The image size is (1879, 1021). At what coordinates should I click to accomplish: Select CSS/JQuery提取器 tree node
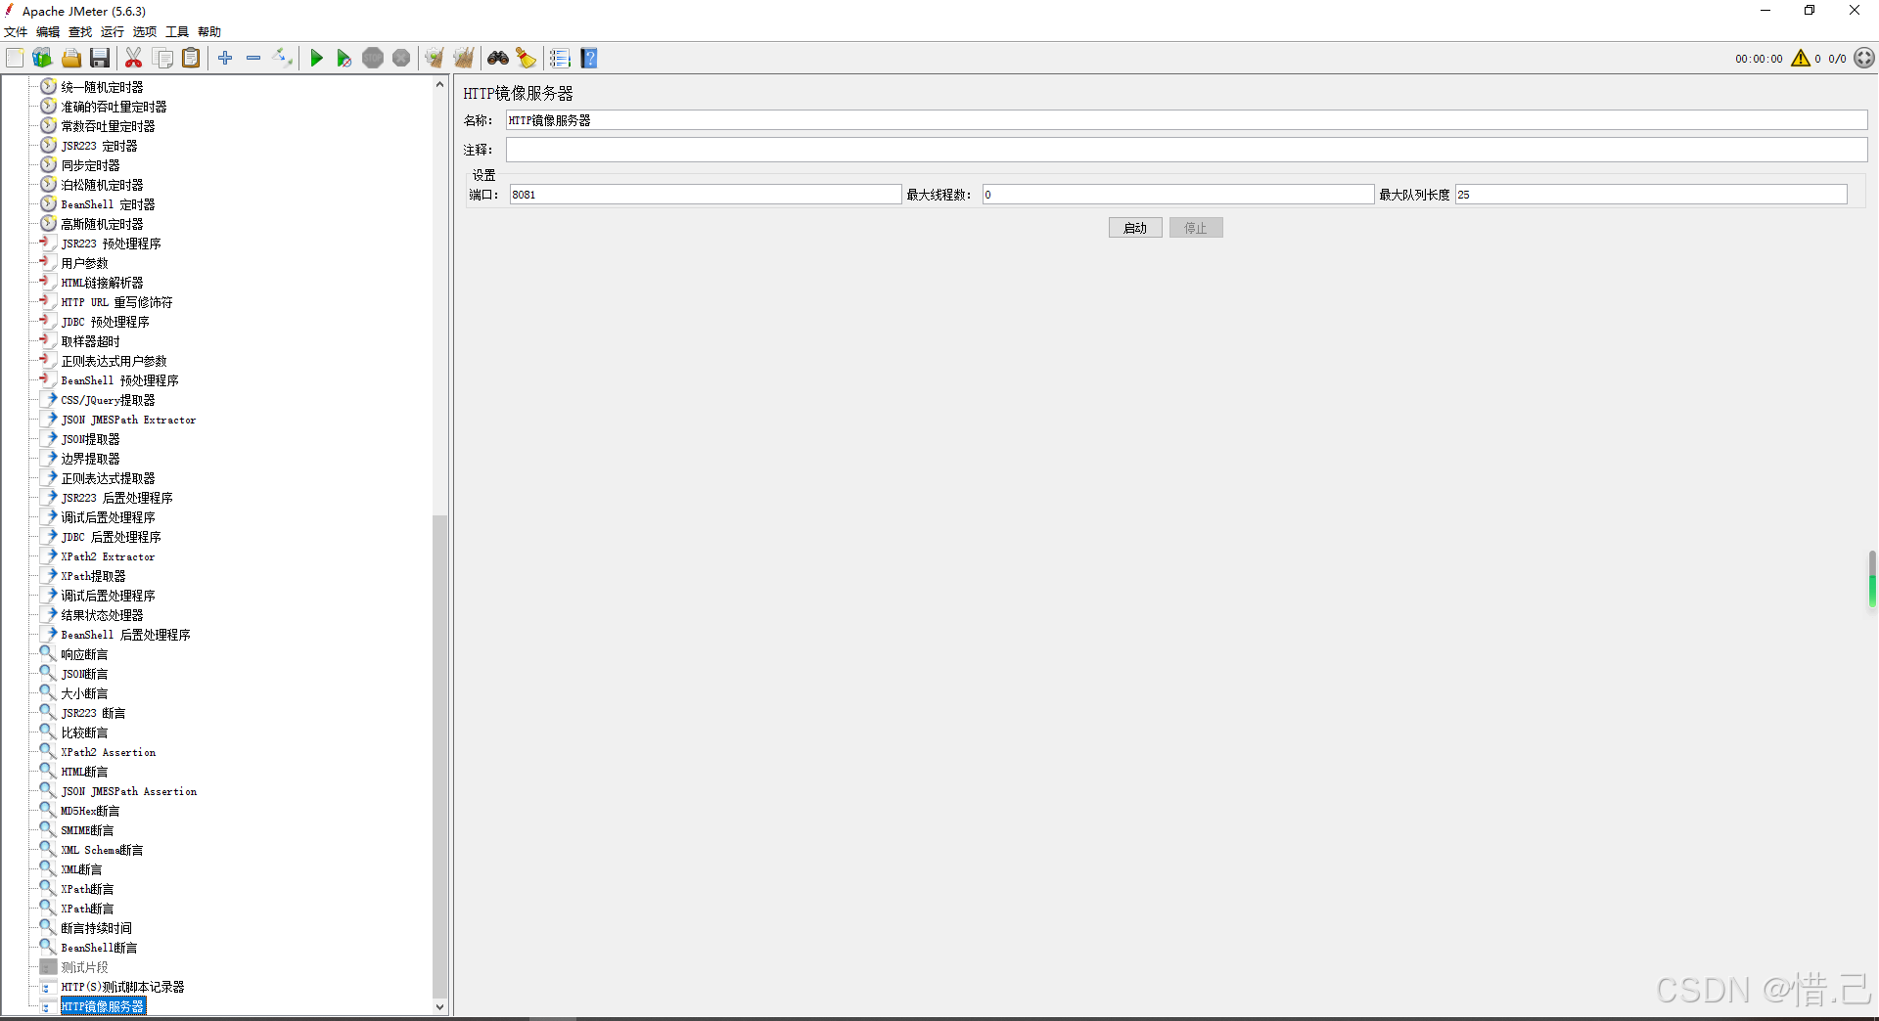[x=108, y=400]
